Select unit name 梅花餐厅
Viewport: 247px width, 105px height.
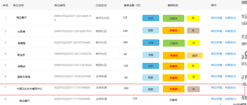pos(21,18)
